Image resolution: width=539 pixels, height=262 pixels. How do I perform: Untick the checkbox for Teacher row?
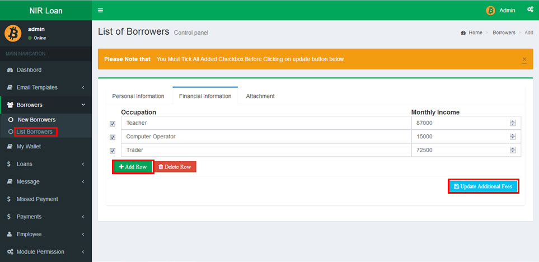(x=113, y=124)
